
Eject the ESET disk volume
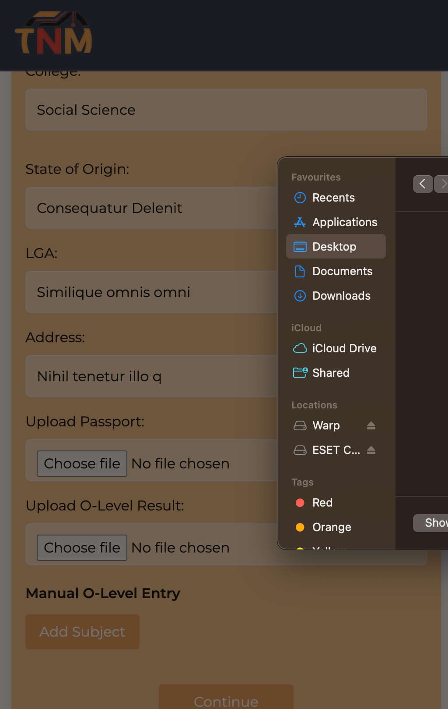point(371,450)
